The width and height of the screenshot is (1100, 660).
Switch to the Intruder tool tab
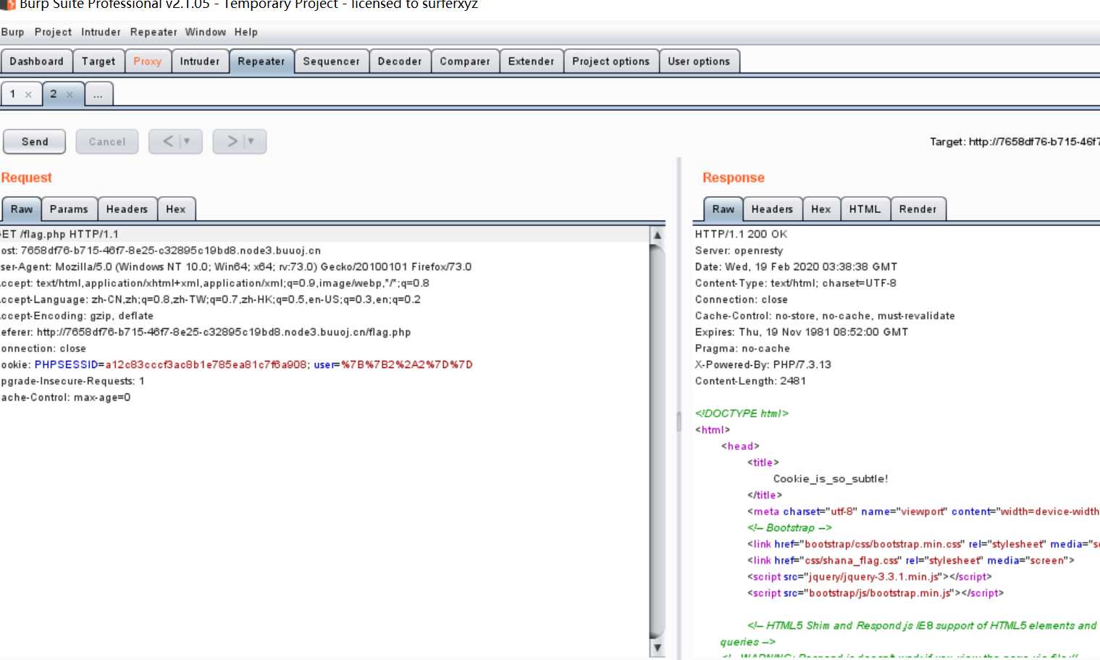pyautogui.click(x=200, y=62)
